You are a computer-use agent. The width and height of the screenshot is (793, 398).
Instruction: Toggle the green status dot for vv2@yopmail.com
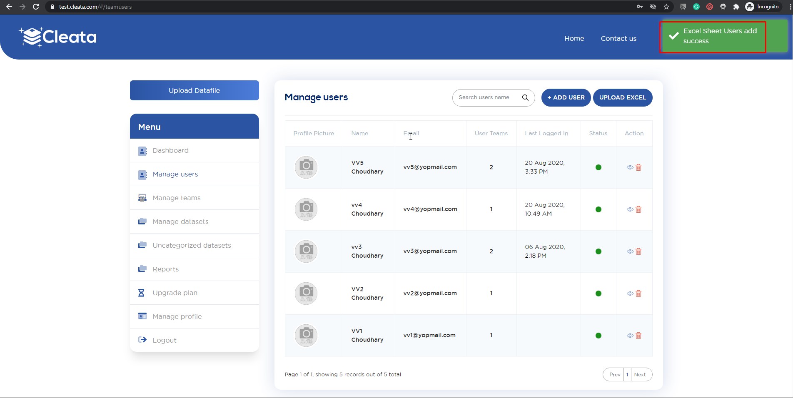point(598,294)
